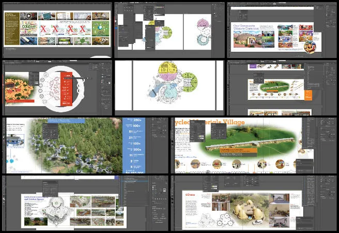Select the earthen dome classroom photo
Viewport: 339px width, 233px height.
coord(248,39)
